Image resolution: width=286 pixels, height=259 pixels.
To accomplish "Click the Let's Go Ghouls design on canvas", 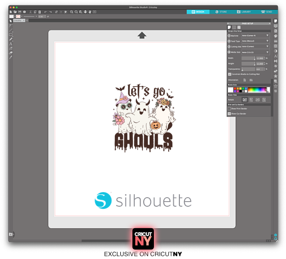I will coord(144,118).
